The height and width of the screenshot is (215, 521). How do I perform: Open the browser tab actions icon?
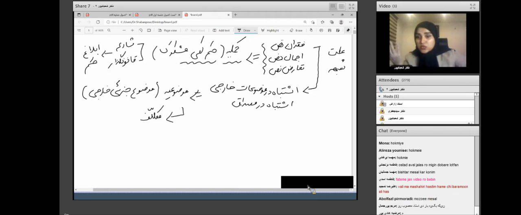tap(79, 15)
